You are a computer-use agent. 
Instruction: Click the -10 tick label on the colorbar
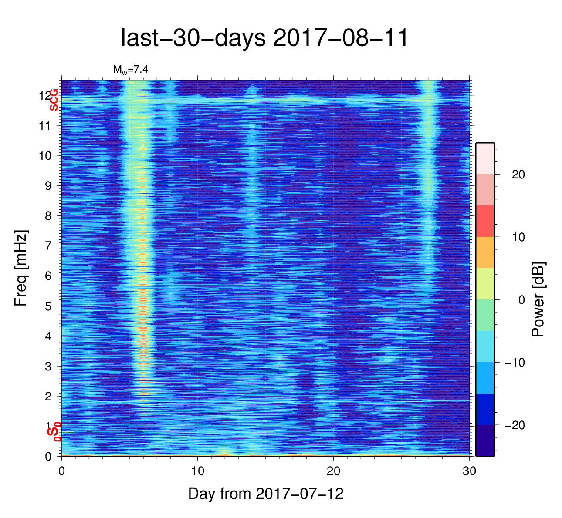[x=514, y=363]
